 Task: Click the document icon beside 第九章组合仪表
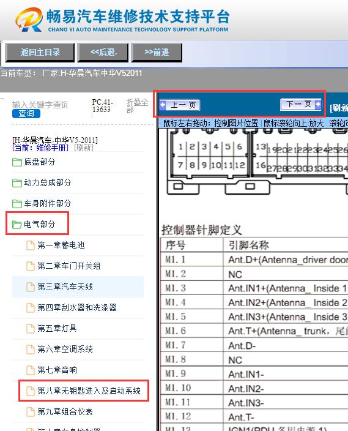pyautogui.click(x=30, y=412)
